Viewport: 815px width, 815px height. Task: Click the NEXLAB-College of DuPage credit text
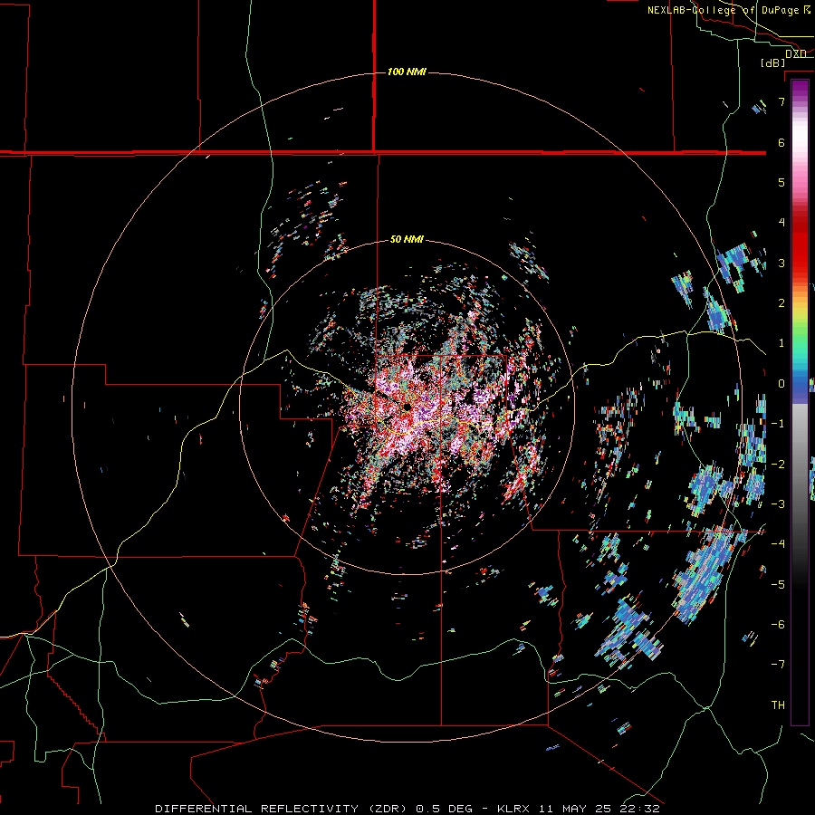pyautogui.click(x=729, y=10)
